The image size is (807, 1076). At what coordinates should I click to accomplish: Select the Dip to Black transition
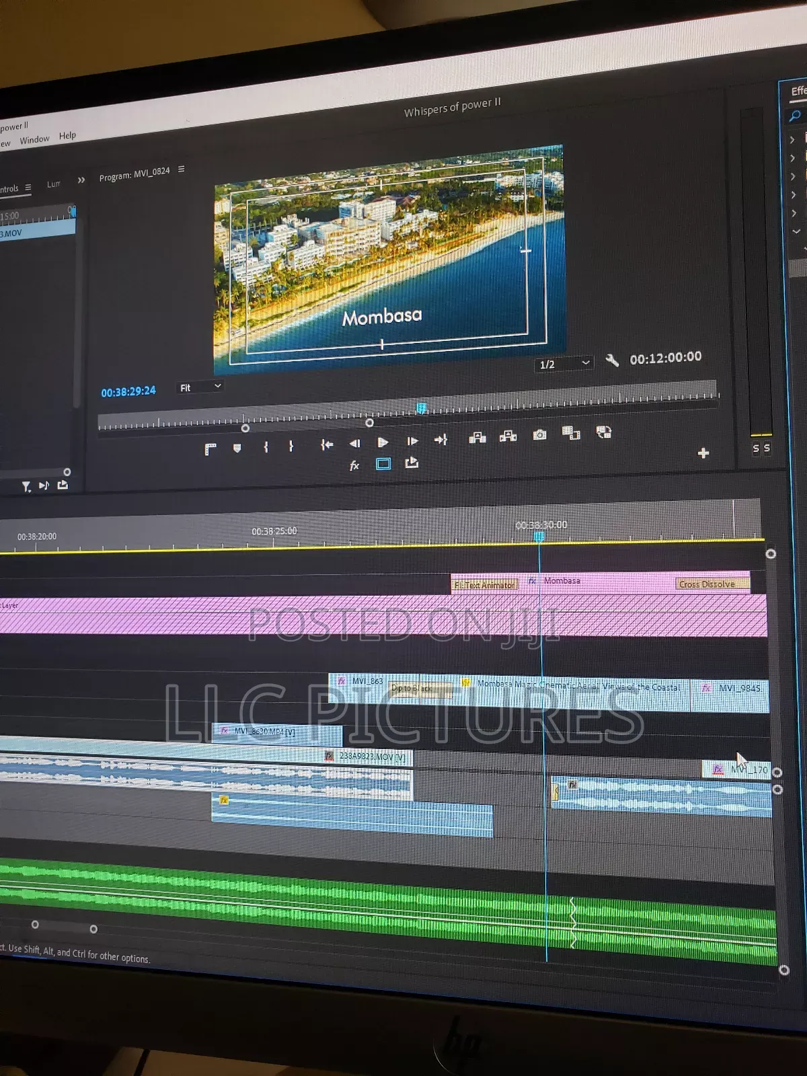[421, 689]
